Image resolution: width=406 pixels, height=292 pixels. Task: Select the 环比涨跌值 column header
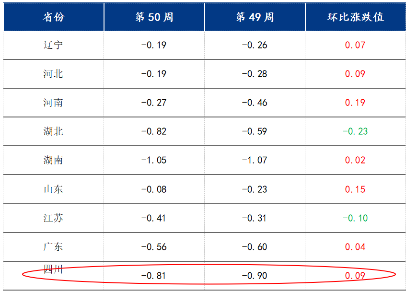[355, 17]
